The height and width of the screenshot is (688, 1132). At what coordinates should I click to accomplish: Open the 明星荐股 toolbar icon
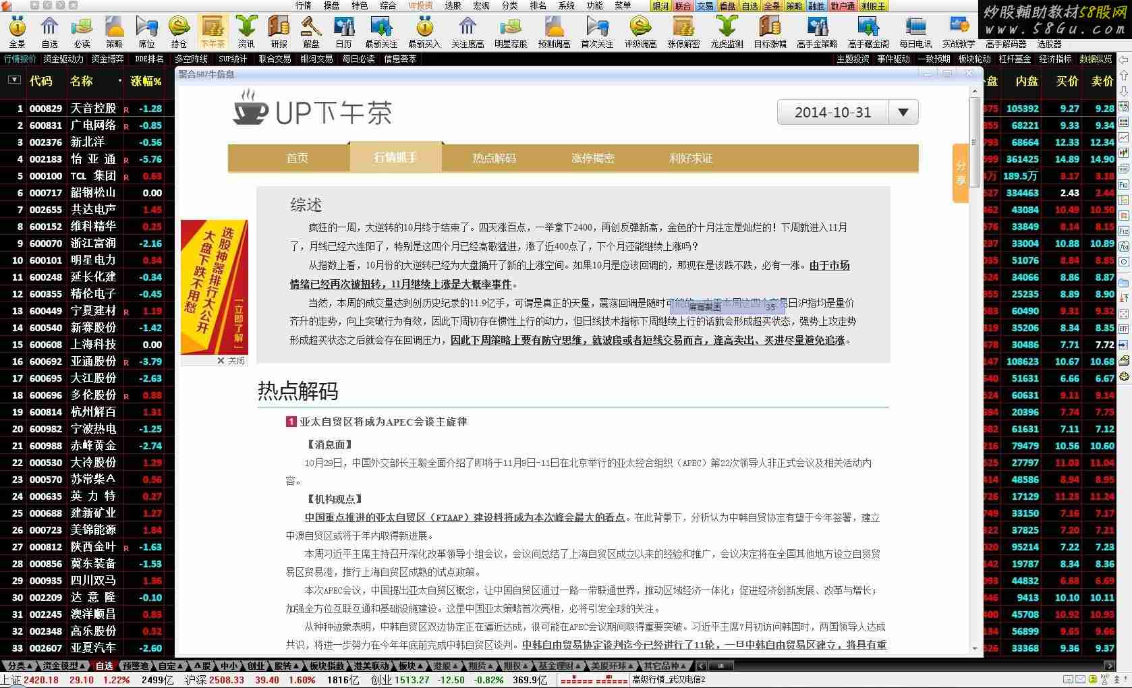point(511,32)
